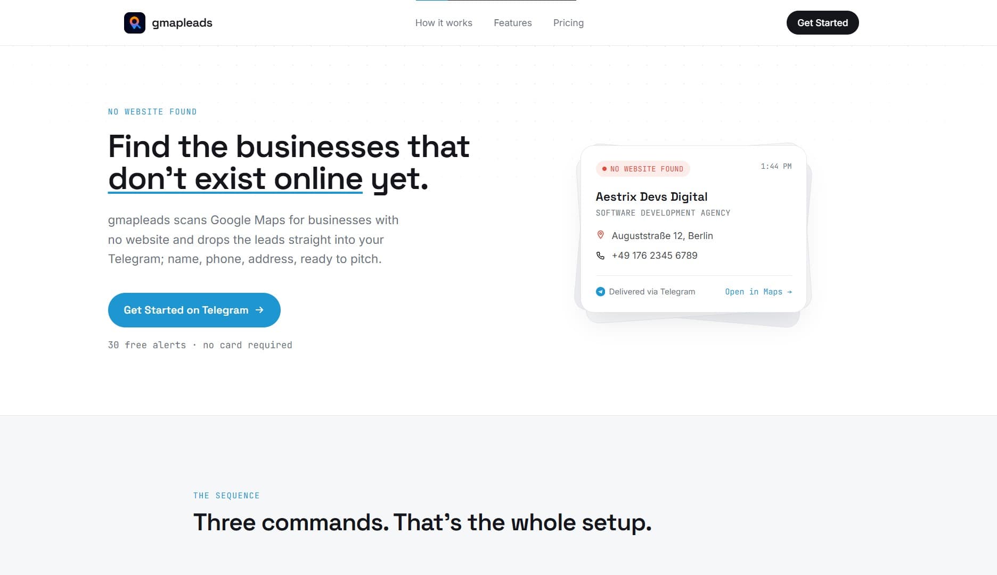Click the 1:44 PM timestamp
The image size is (997, 575).
pos(776,167)
